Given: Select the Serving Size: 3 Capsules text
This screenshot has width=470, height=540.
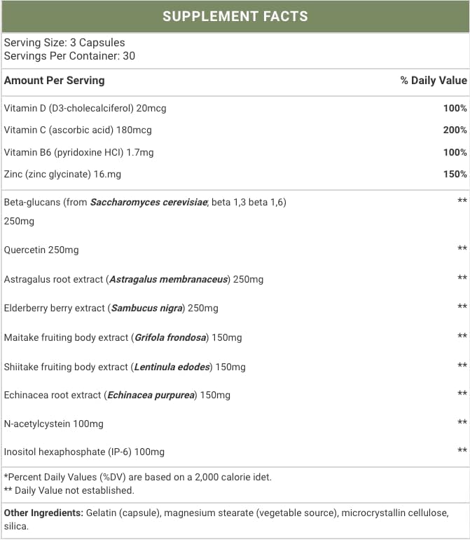Looking at the screenshot, I should pyautogui.click(x=64, y=43).
